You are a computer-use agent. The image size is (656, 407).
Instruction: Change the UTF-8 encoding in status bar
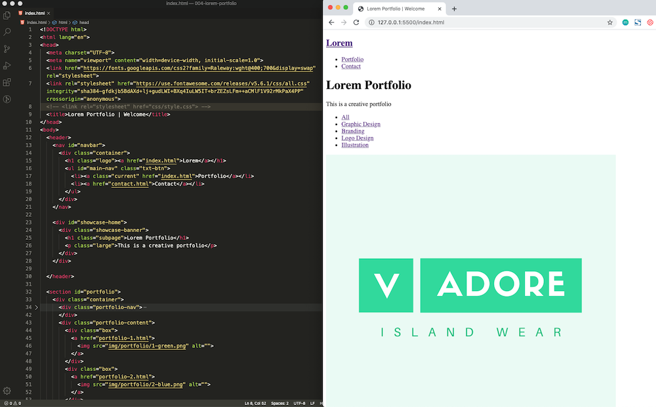click(300, 404)
